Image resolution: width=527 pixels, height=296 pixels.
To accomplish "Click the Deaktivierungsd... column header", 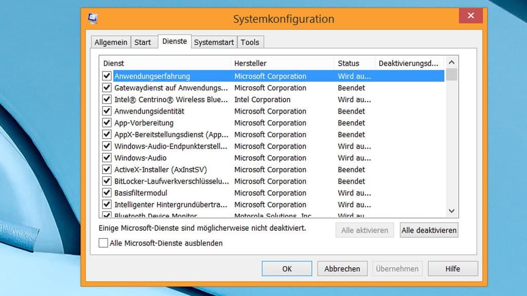I will (409, 63).
